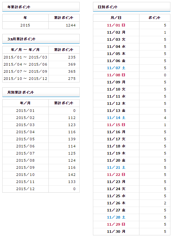Select the month cell 2015/01
Image resolution: width=172 pixels, height=237 pixels.
[25, 111]
